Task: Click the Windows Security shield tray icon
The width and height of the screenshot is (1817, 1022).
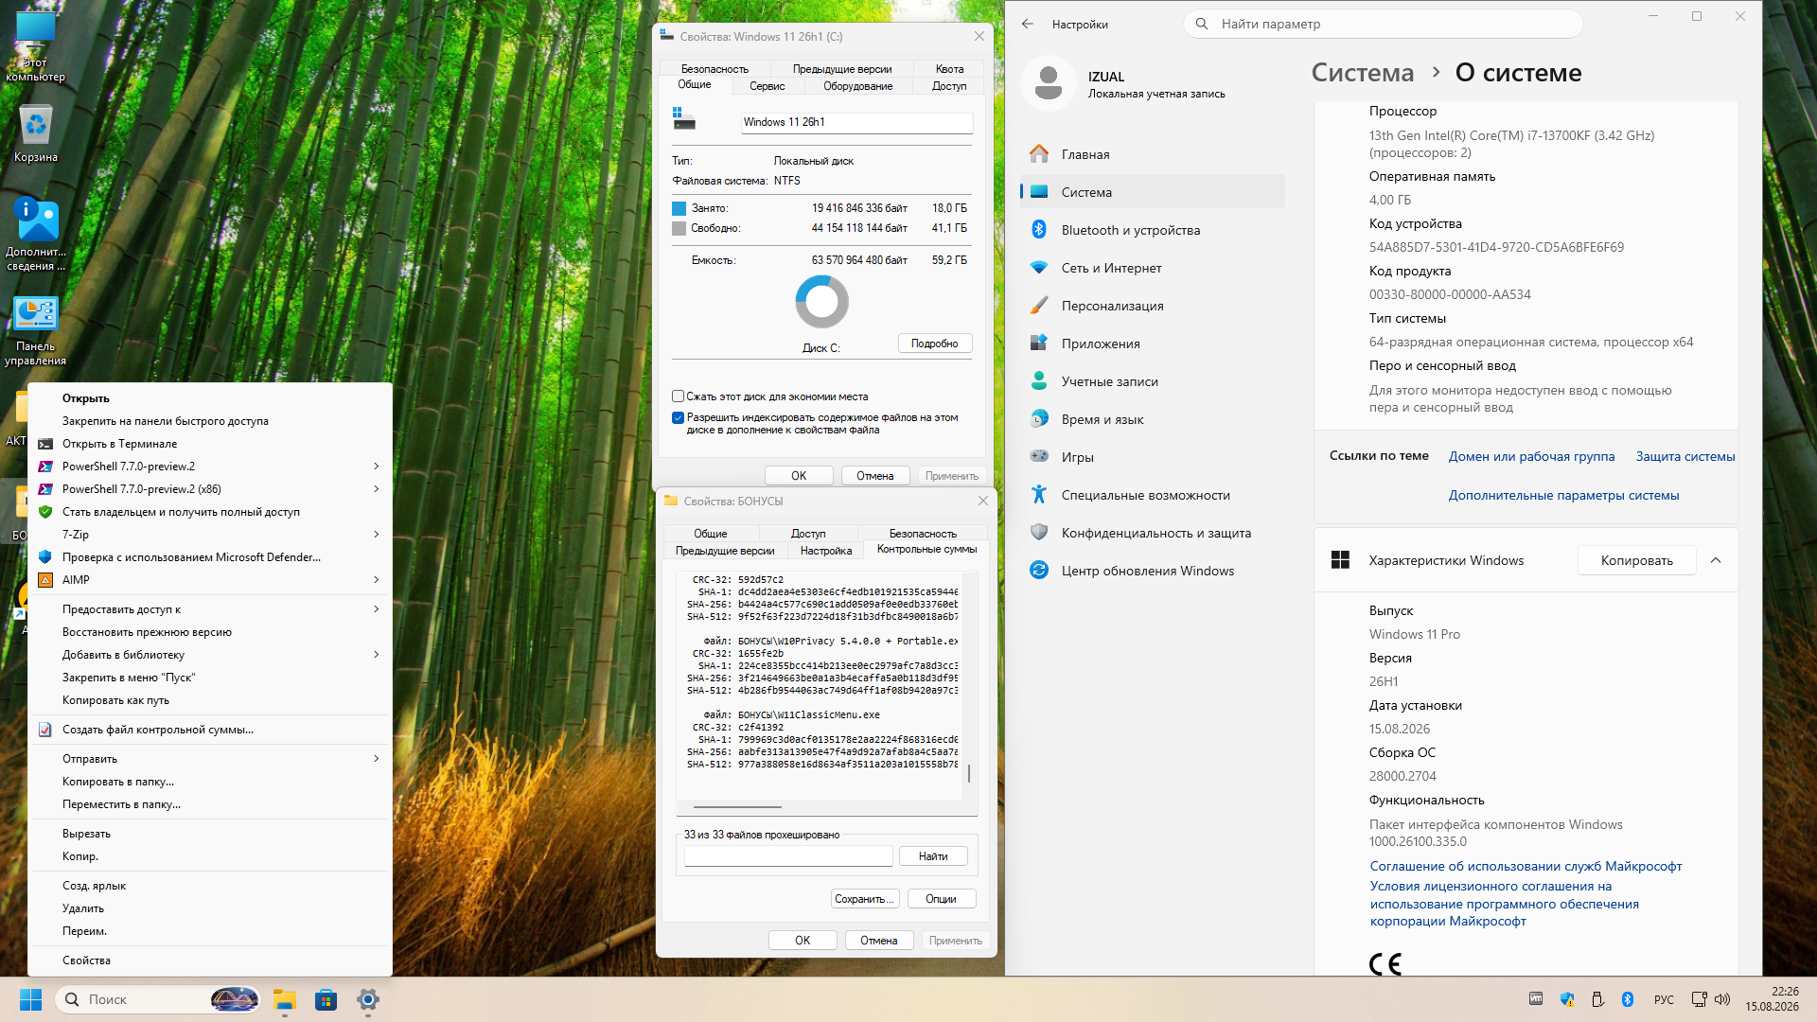Action: pyautogui.click(x=1567, y=999)
